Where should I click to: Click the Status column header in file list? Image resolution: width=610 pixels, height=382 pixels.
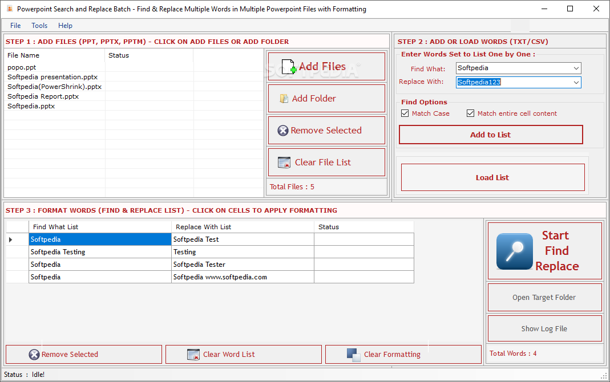pos(149,55)
